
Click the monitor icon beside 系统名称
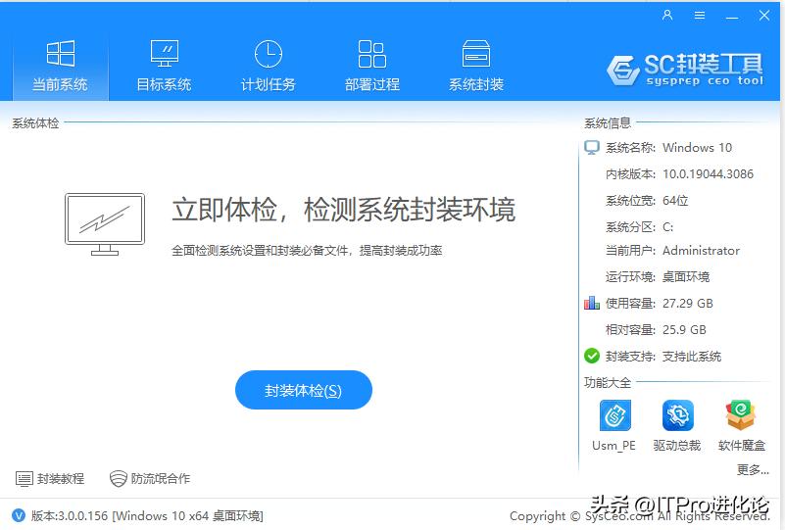pyautogui.click(x=592, y=148)
